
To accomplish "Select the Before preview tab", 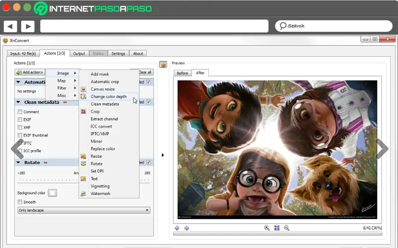I will point(182,73).
